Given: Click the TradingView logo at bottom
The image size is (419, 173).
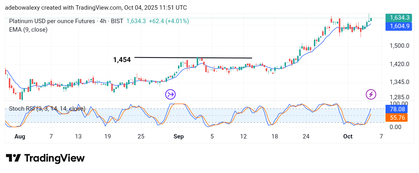Looking at the screenshot, I should [45, 158].
